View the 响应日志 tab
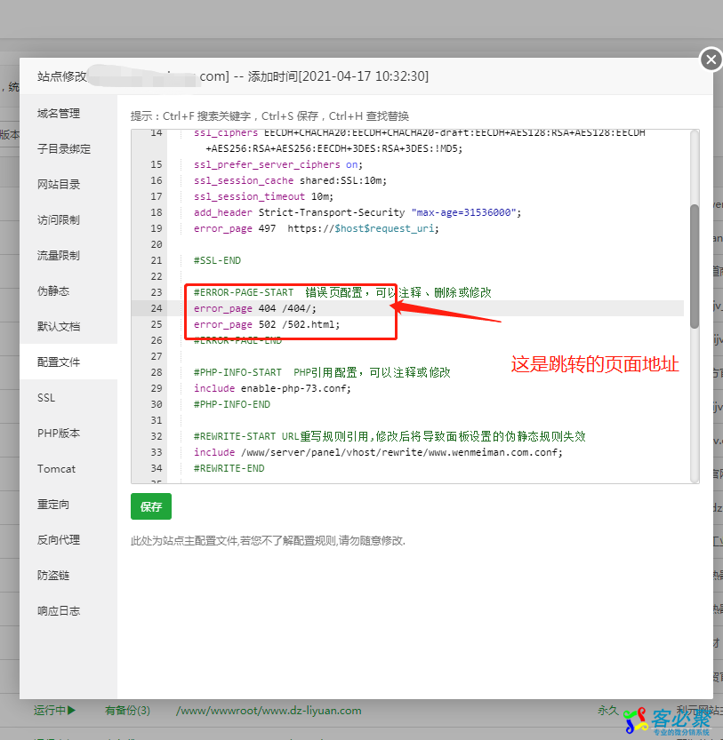 click(x=59, y=611)
